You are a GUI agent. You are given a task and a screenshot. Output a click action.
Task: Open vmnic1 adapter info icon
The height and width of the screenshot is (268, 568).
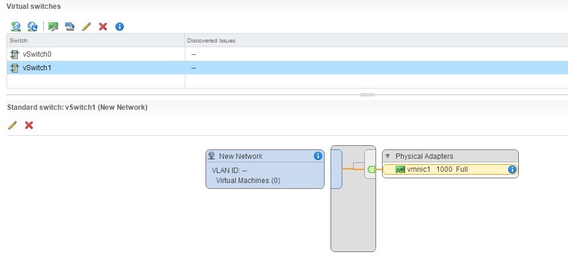tap(512, 169)
